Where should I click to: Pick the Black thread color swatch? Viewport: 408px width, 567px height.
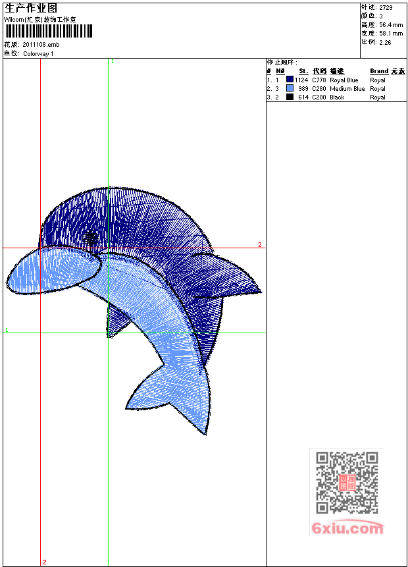point(290,97)
